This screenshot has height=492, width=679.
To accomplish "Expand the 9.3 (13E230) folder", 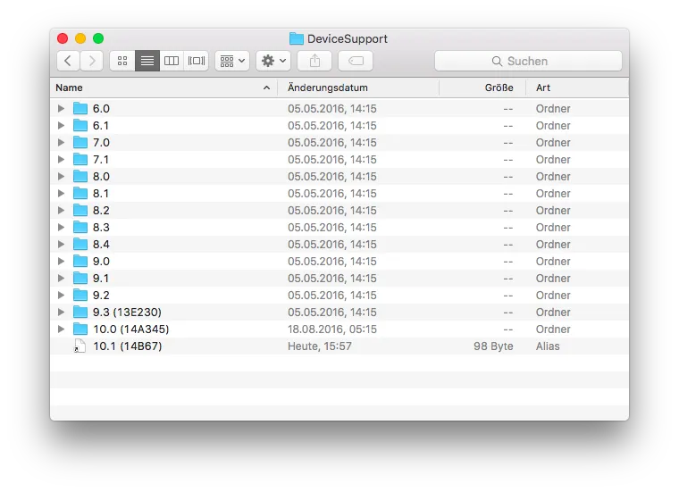I will pos(61,312).
